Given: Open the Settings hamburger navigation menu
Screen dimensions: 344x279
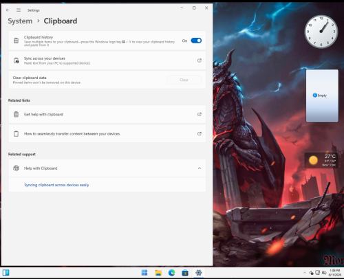Looking at the screenshot, I should [19, 10].
